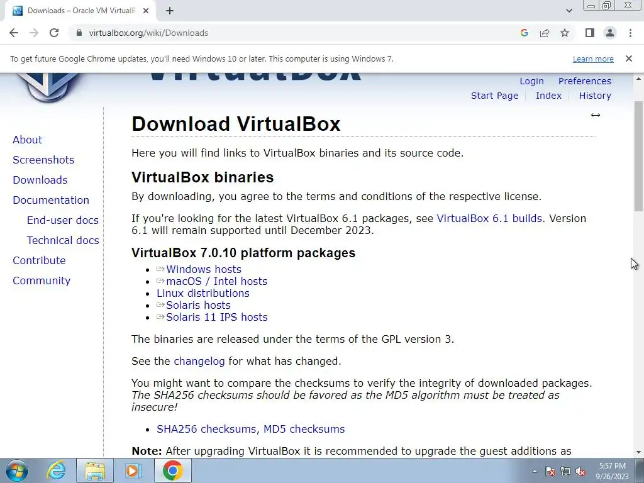Click the padlock site info icon
The width and height of the screenshot is (644, 483).
click(x=79, y=33)
